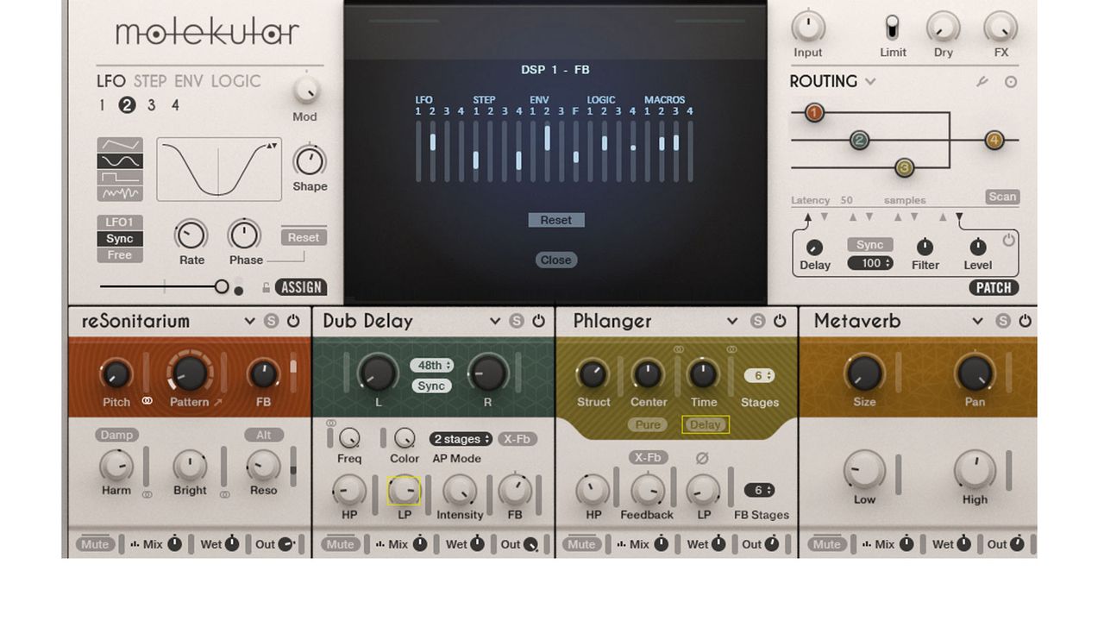Open the Phlanger Stages value dropdown
The width and height of the screenshot is (1104, 621).
click(x=759, y=376)
